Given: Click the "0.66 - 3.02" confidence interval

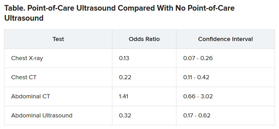Looking at the screenshot, I should [198, 96].
